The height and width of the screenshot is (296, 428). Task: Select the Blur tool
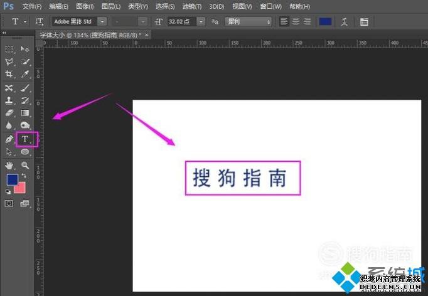pos(9,125)
